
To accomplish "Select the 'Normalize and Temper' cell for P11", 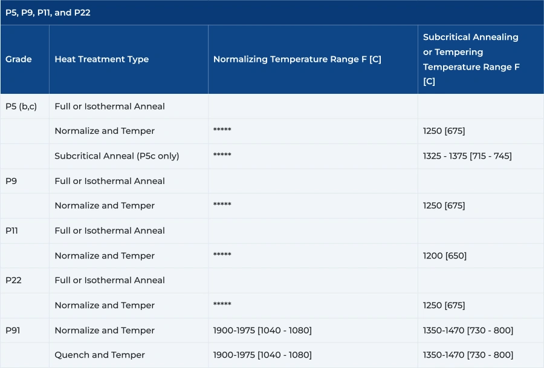I will 104,255.
